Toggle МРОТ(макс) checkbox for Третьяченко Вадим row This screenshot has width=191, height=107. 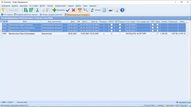120,25
